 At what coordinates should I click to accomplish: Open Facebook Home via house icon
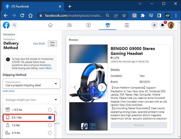[x=50, y=25]
